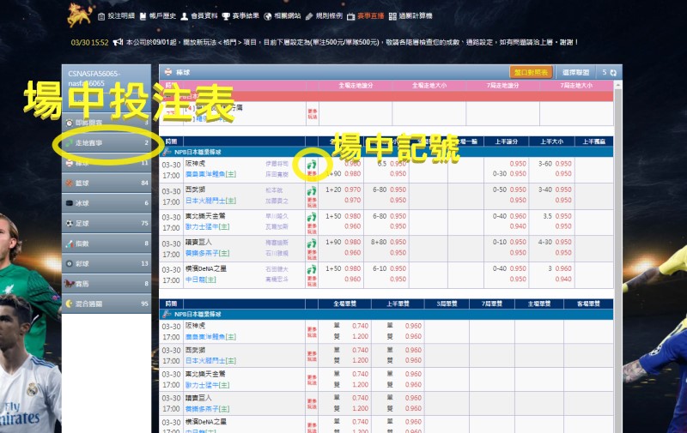Click the baseball icon in panel header
The image size is (687, 433).
[167, 72]
